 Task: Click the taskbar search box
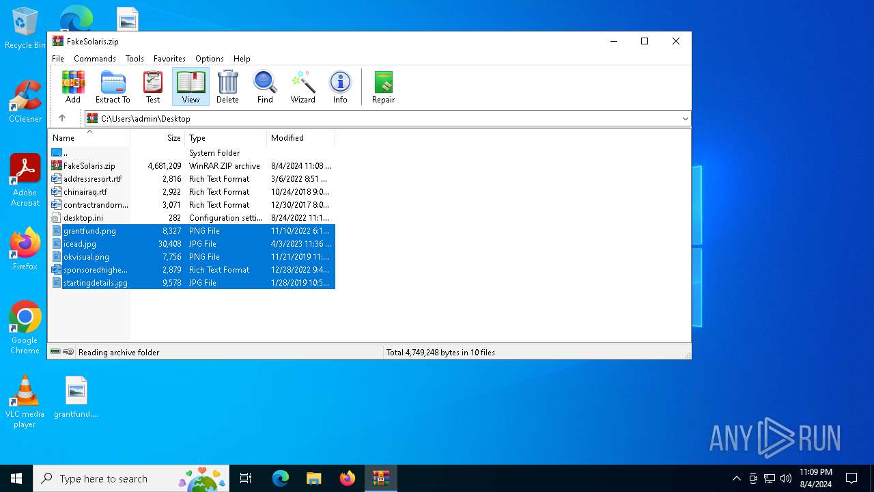point(132,478)
